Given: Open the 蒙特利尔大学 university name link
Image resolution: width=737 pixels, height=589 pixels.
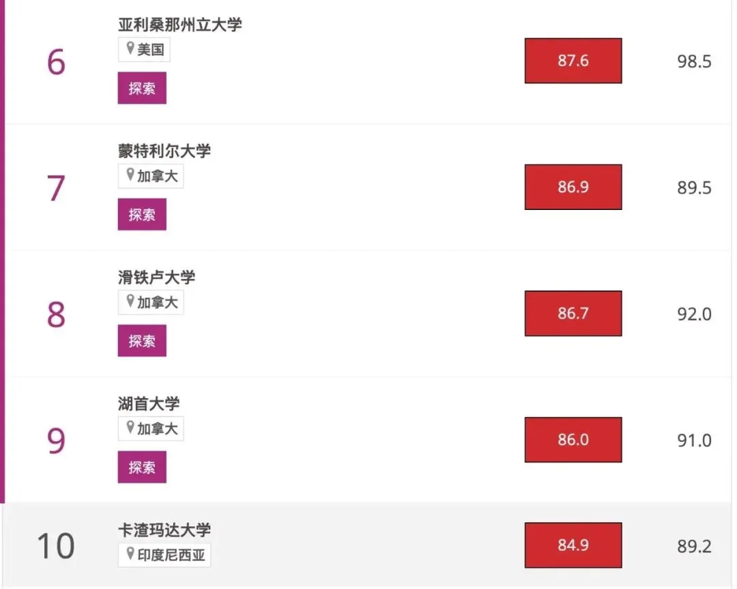Looking at the screenshot, I should 164,151.
